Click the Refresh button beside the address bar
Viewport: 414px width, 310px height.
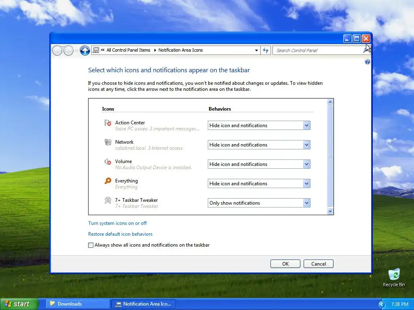[266, 50]
